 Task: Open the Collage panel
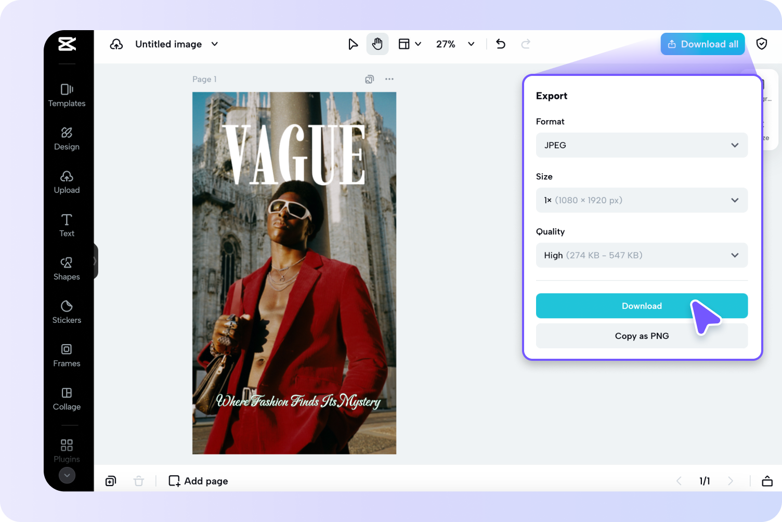[67, 399]
